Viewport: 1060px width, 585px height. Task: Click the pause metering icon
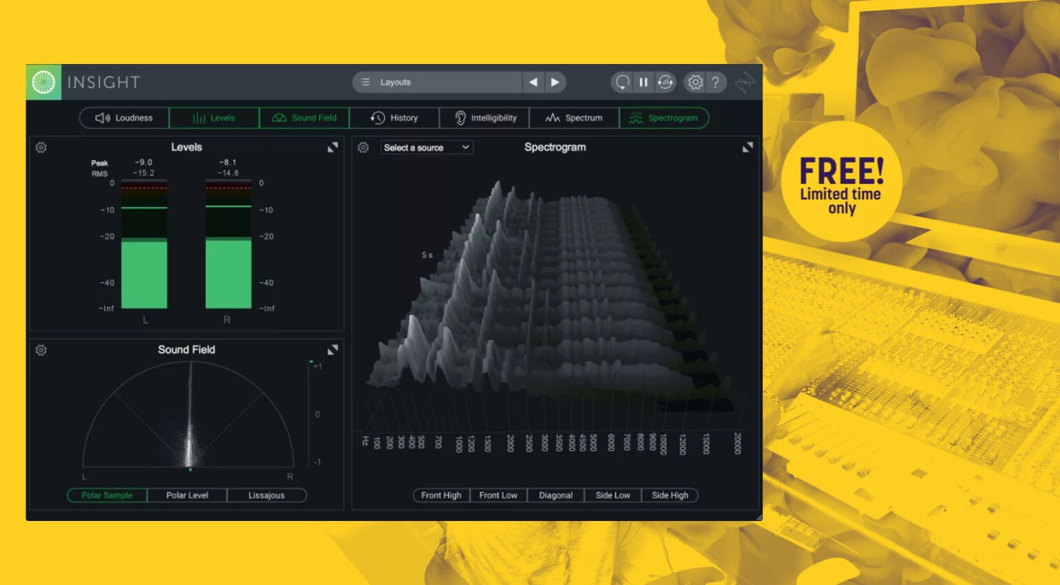point(643,82)
